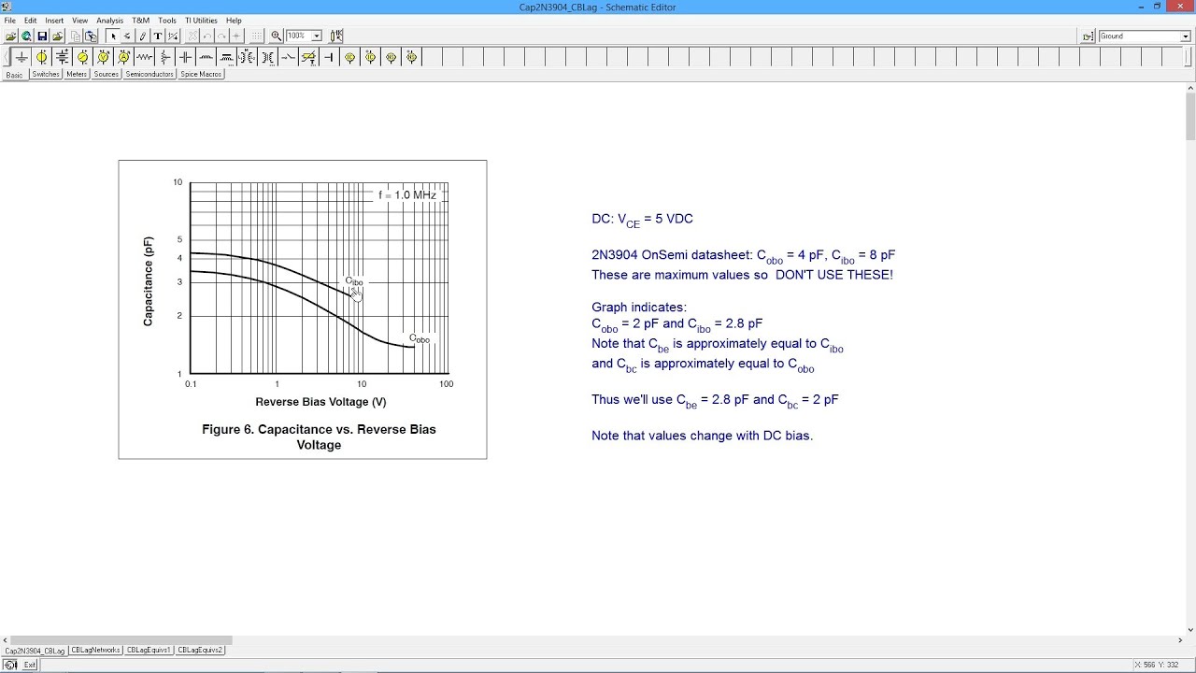
Task: Open the T&M menu
Action: click(140, 21)
